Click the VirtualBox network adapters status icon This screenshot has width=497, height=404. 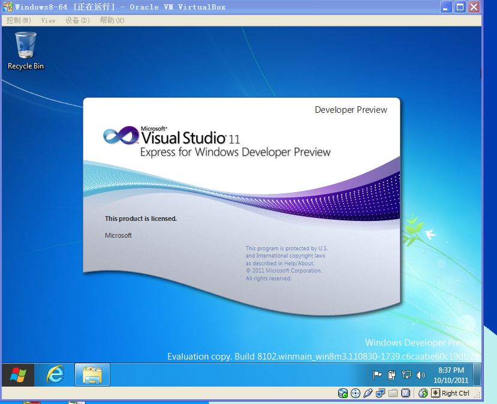click(x=381, y=393)
